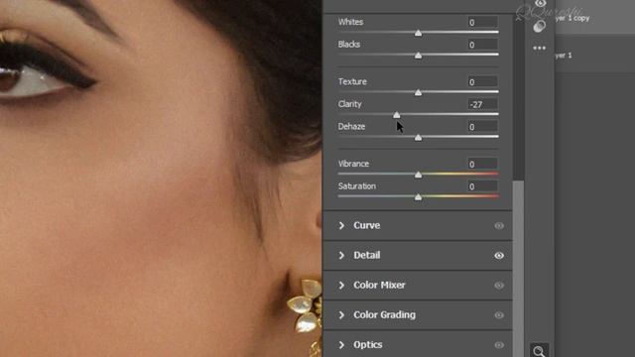Expand the Optics panel chevron
This screenshot has height=357, width=635.
[x=341, y=344]
